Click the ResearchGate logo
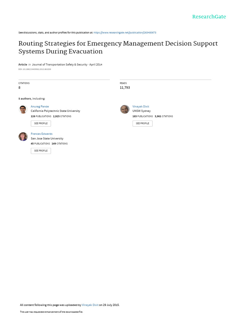 click(x=209, y=17)
